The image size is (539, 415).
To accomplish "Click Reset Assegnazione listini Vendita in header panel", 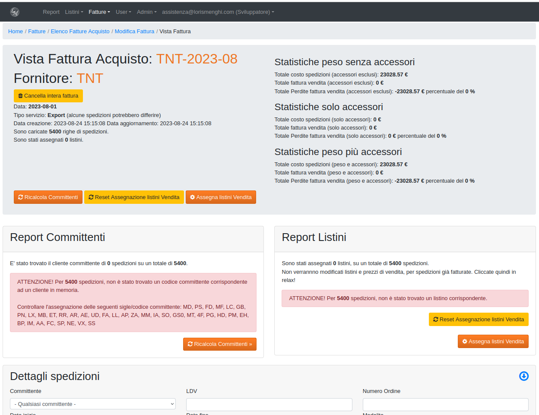I will tap(134, 197).
